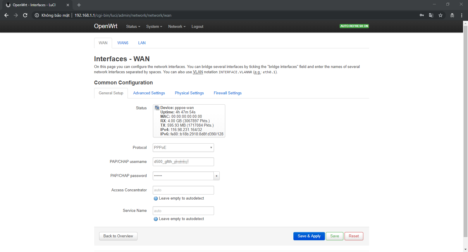Image resolution: width=468 pixels, height=252 pixels.
Task: Open the Network dropdown menu
Action: tap(177, 26)
